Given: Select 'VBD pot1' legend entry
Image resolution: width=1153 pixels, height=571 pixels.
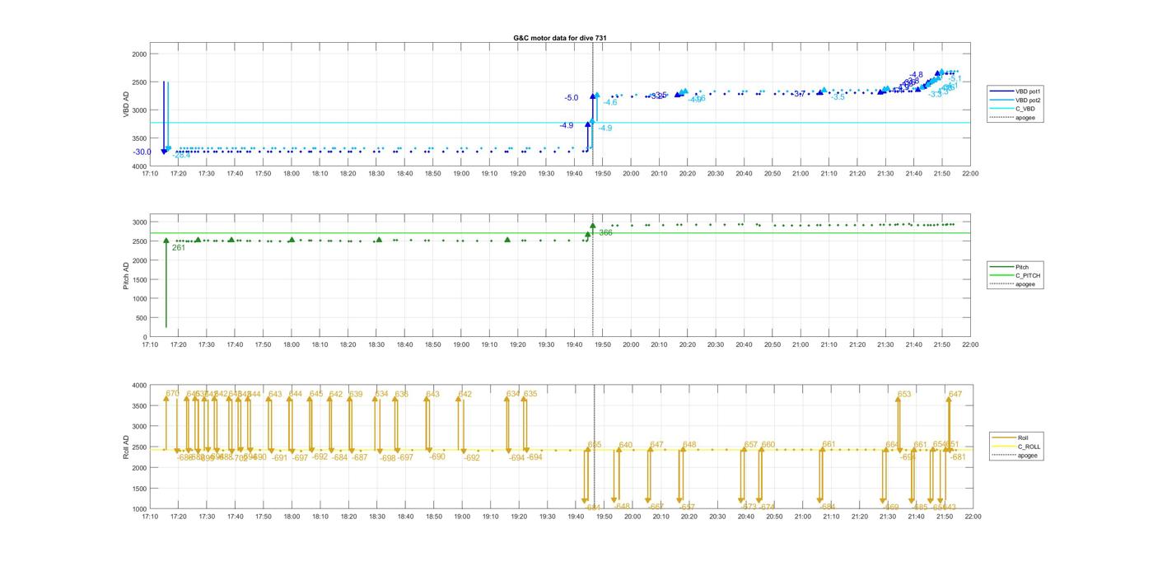Looking at the screenshot, I should 1015,91.
